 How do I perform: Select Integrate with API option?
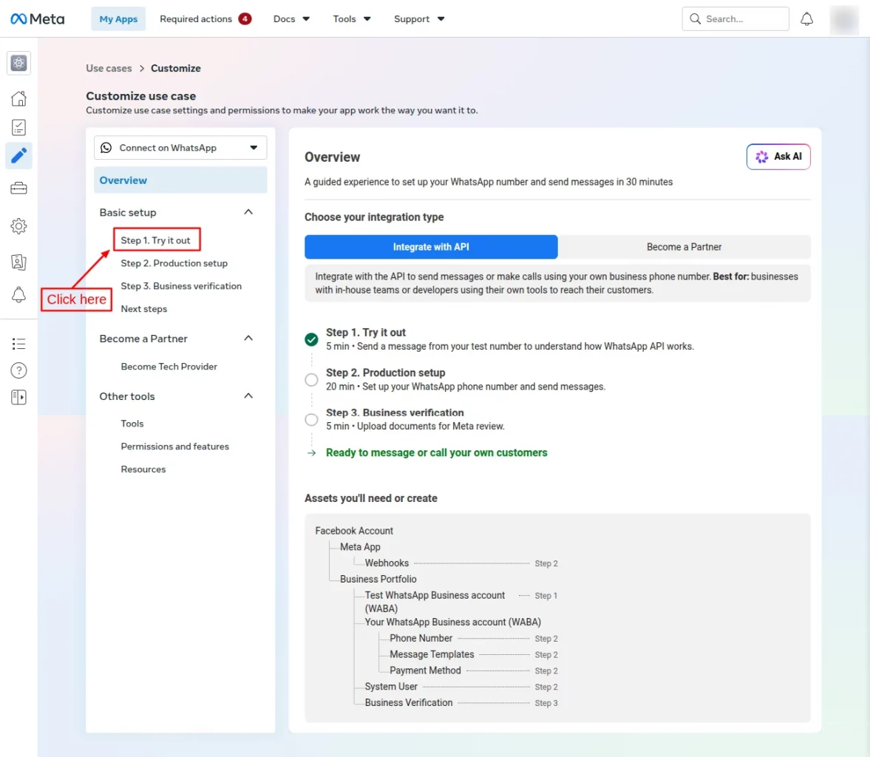tap(431, 247)
